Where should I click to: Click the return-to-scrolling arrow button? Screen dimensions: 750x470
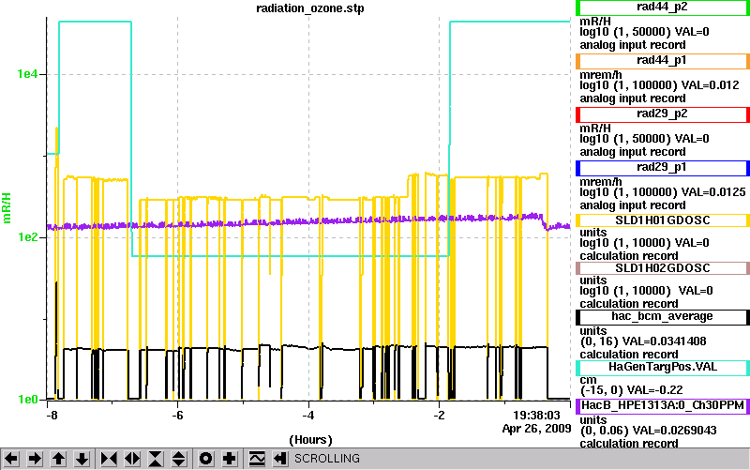[x=279, y=459]
